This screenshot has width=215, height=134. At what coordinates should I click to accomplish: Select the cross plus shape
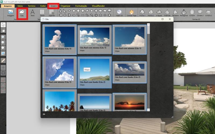click(x=96, y=11)
